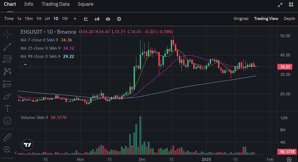Click the Feb date axis label
Image resolution: width=298 pixels, height=162 pixels.
[x=270, y=159]
